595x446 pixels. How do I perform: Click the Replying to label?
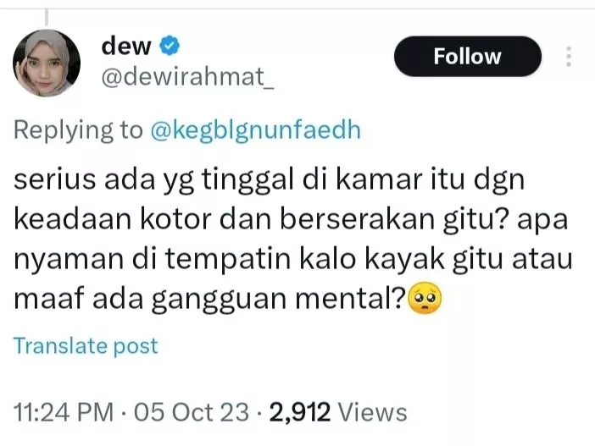pos(78,130)
